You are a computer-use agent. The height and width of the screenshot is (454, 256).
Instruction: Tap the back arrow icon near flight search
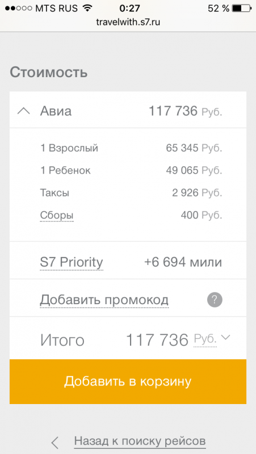pos(54,443)
